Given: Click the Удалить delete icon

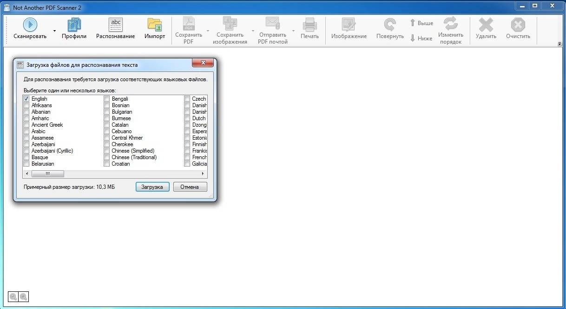Looking at the screenshot, I should 486,25.
